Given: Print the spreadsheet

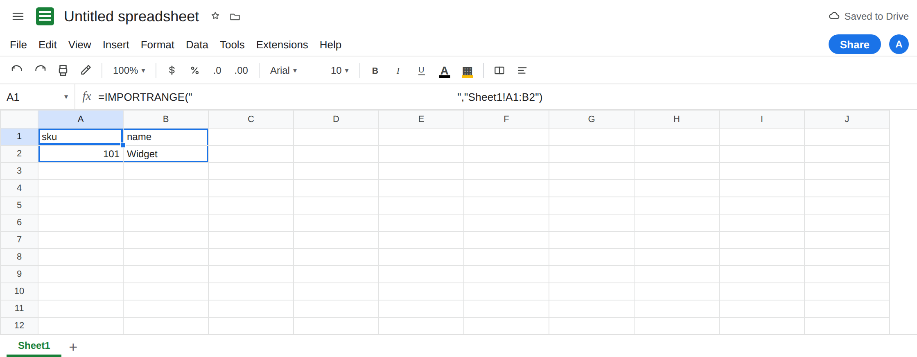Looking at the screenshot, I should click(x=63, y=70).
